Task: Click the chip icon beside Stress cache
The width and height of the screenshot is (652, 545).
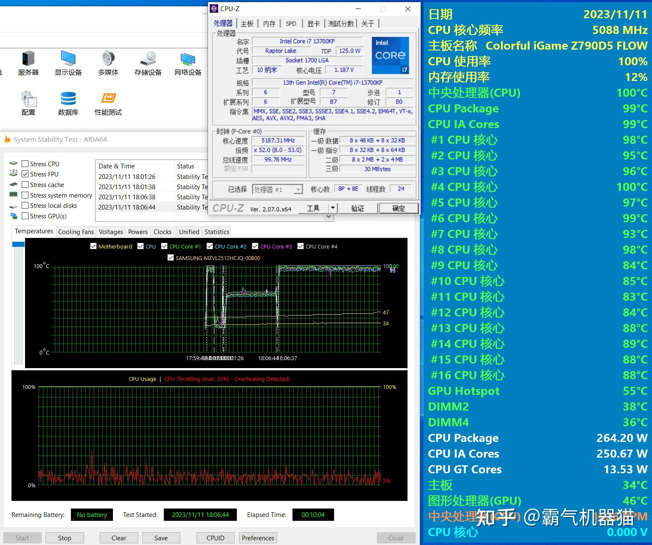Action: click(14, 184)
